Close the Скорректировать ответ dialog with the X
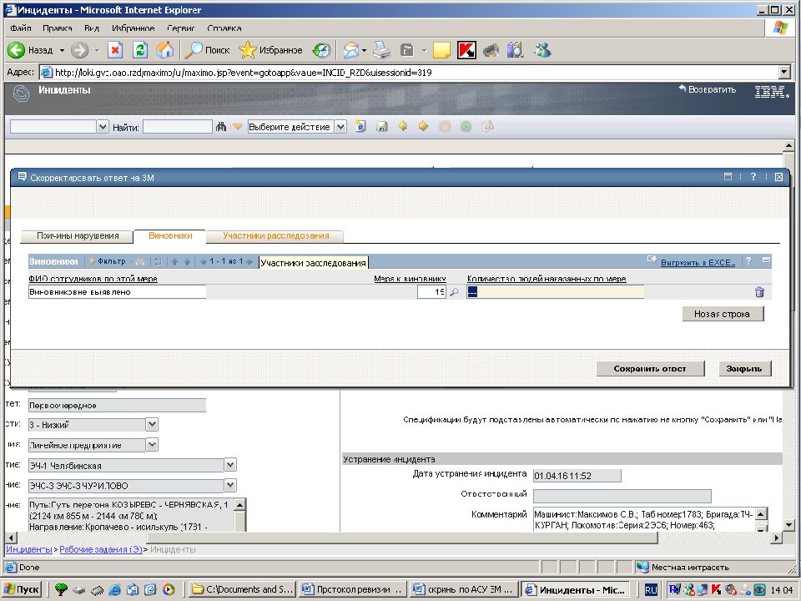Screen dimensions: 801x601 [x=779, y=177]
